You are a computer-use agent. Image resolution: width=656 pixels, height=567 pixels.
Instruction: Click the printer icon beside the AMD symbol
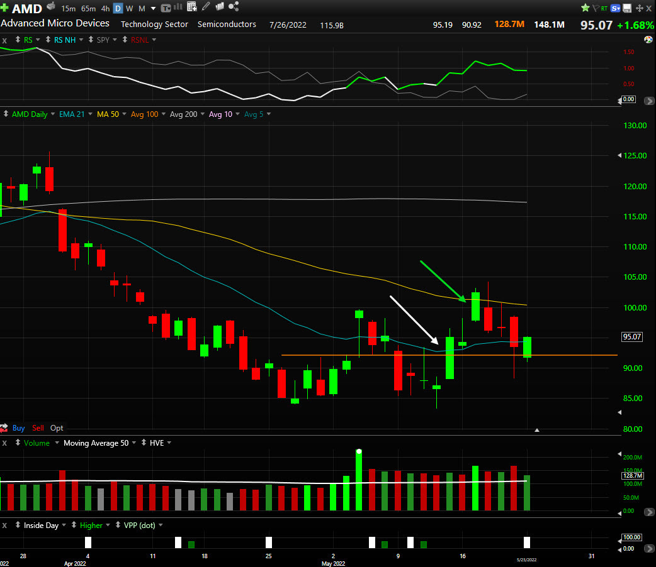51,6
